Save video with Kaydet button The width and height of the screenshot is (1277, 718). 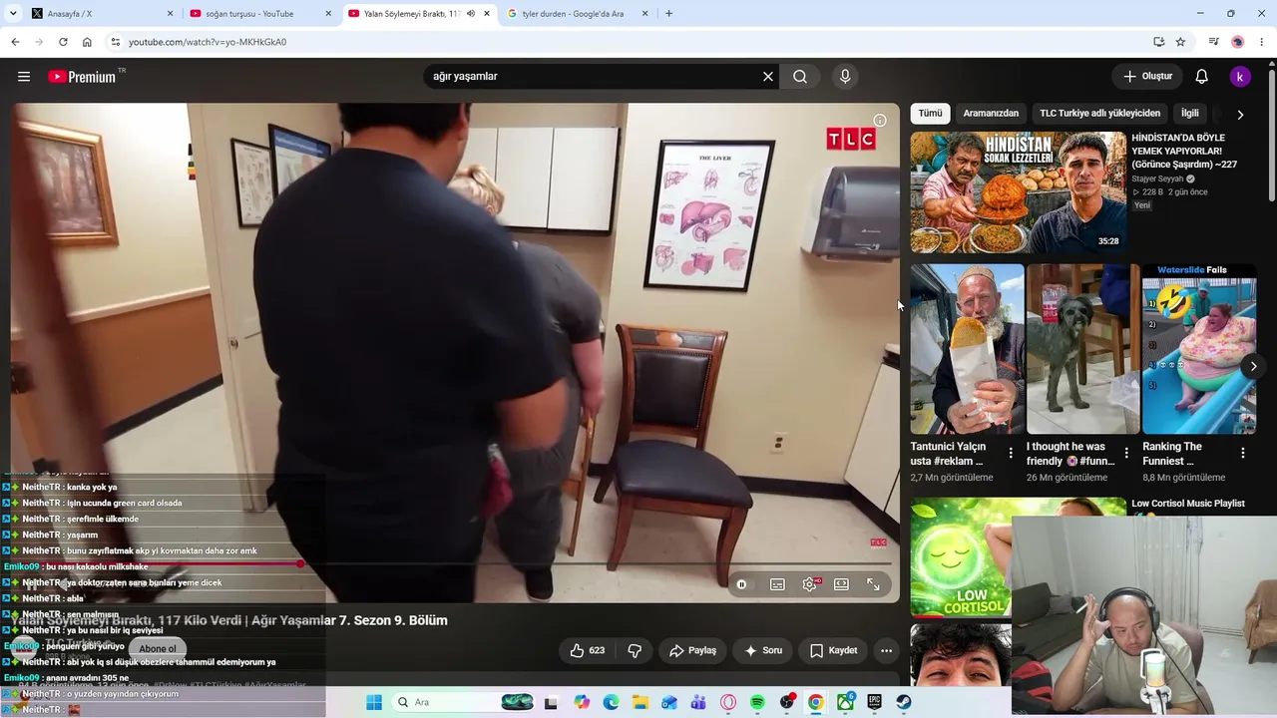[834, 650]
